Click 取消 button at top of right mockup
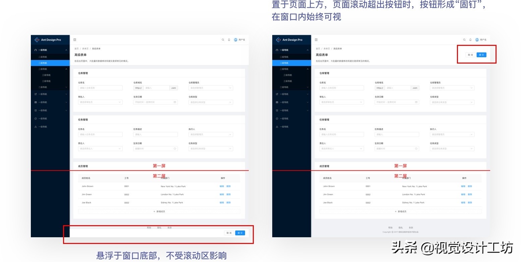 pos(470,55)
